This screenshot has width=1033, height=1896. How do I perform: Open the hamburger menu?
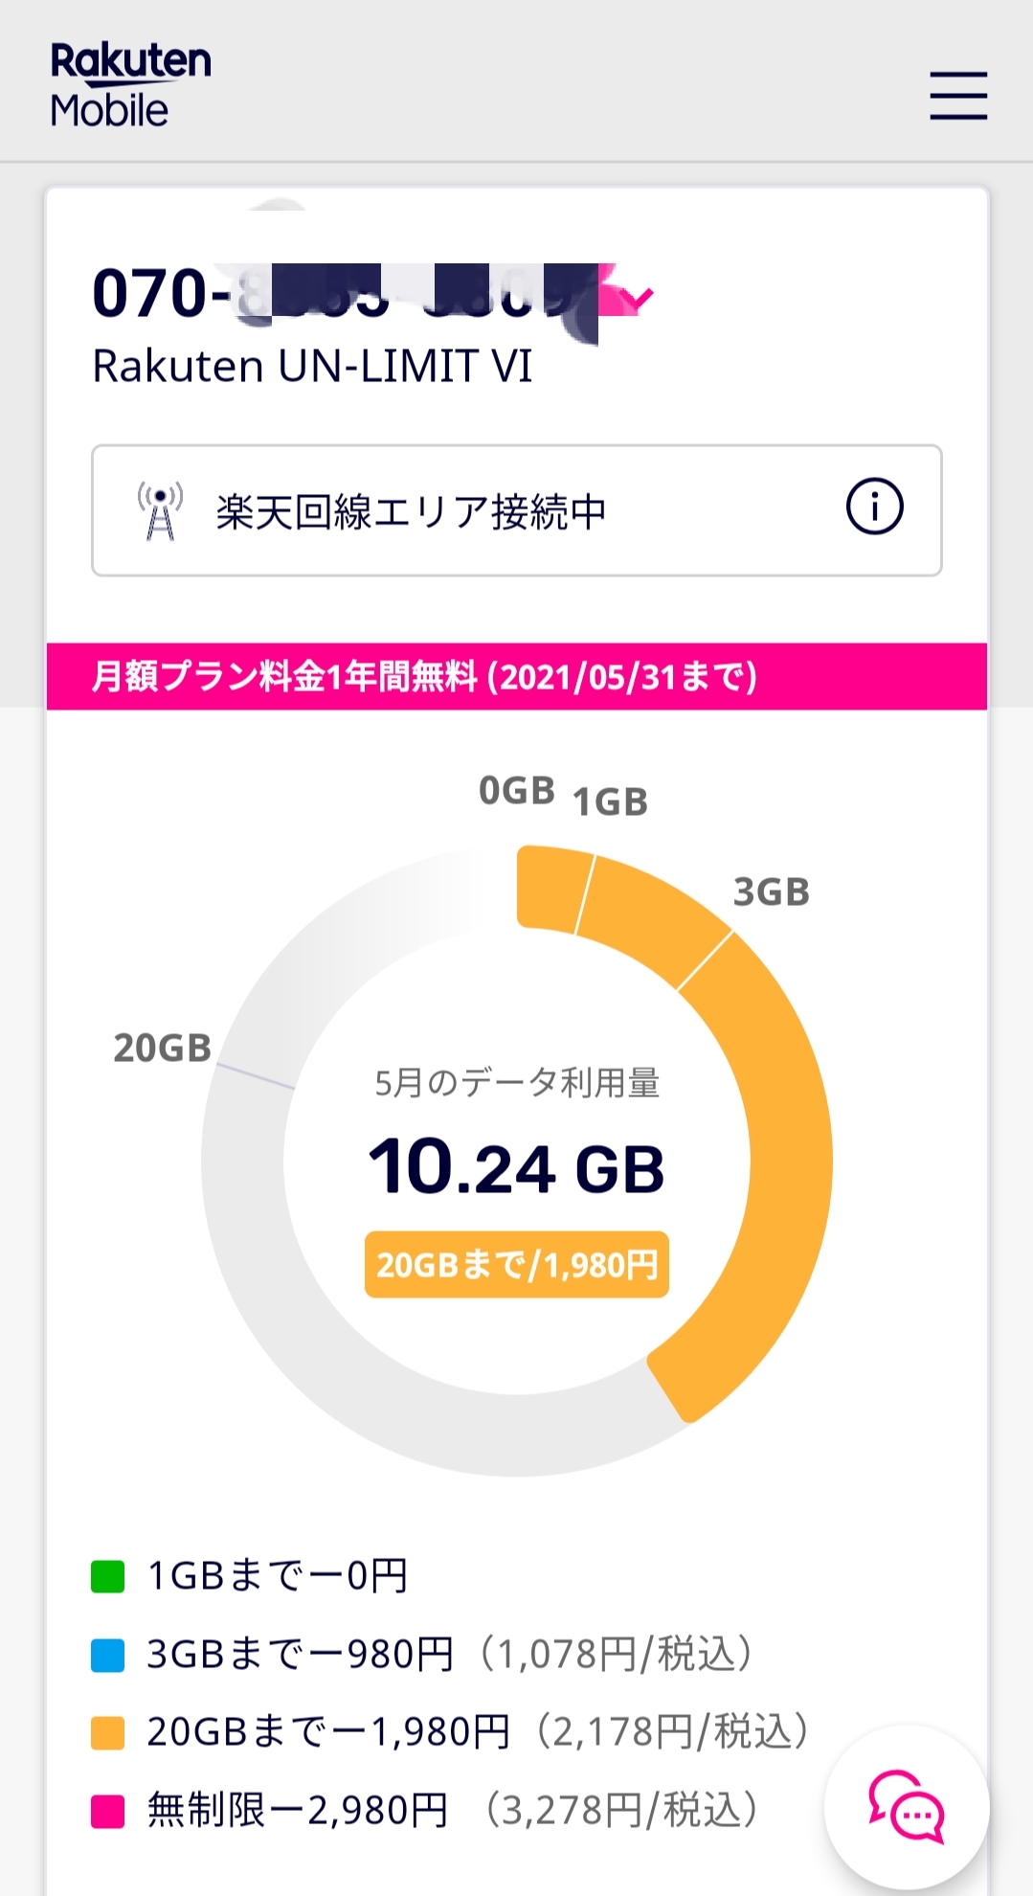click(957, 96)
